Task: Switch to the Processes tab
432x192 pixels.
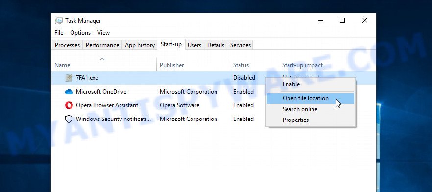Action: [x=67, y=45]
